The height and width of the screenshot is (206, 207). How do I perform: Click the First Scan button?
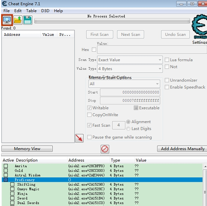(100, 34)
